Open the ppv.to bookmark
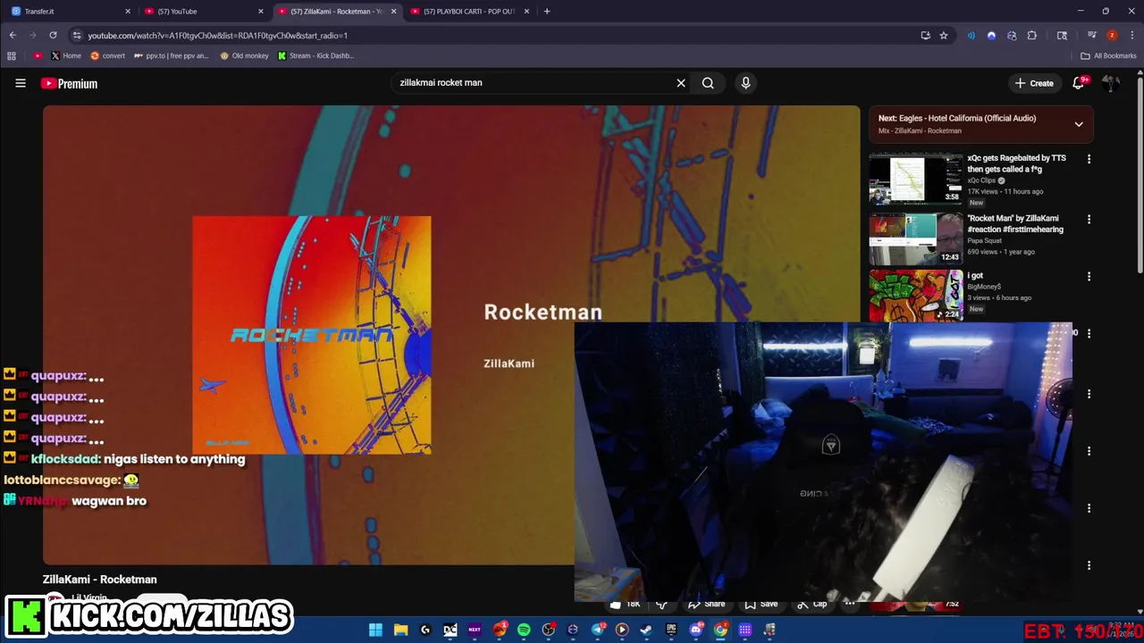 pyautogui.click(x=171, y=55)
